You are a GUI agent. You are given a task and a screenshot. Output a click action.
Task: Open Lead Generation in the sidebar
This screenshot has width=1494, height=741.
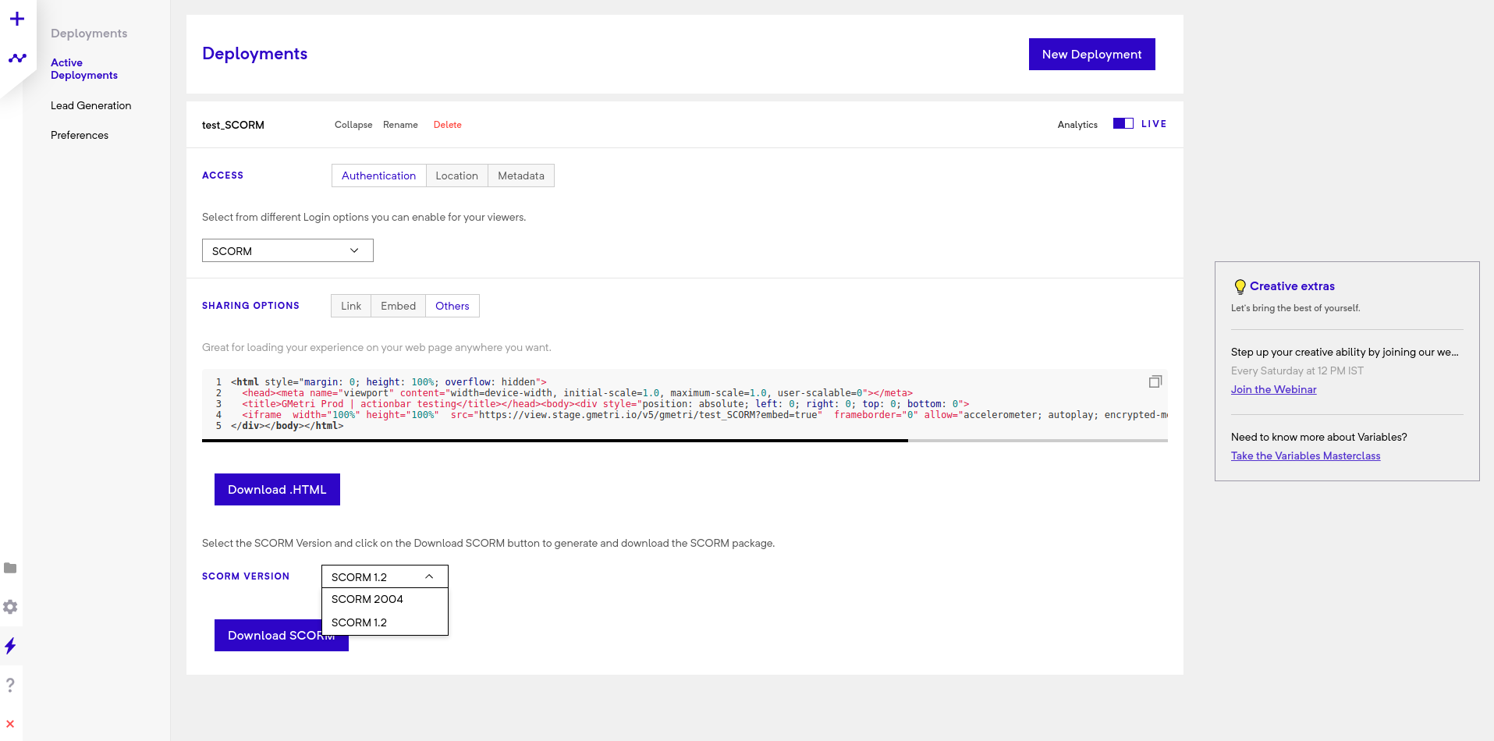tap(90, 105)
